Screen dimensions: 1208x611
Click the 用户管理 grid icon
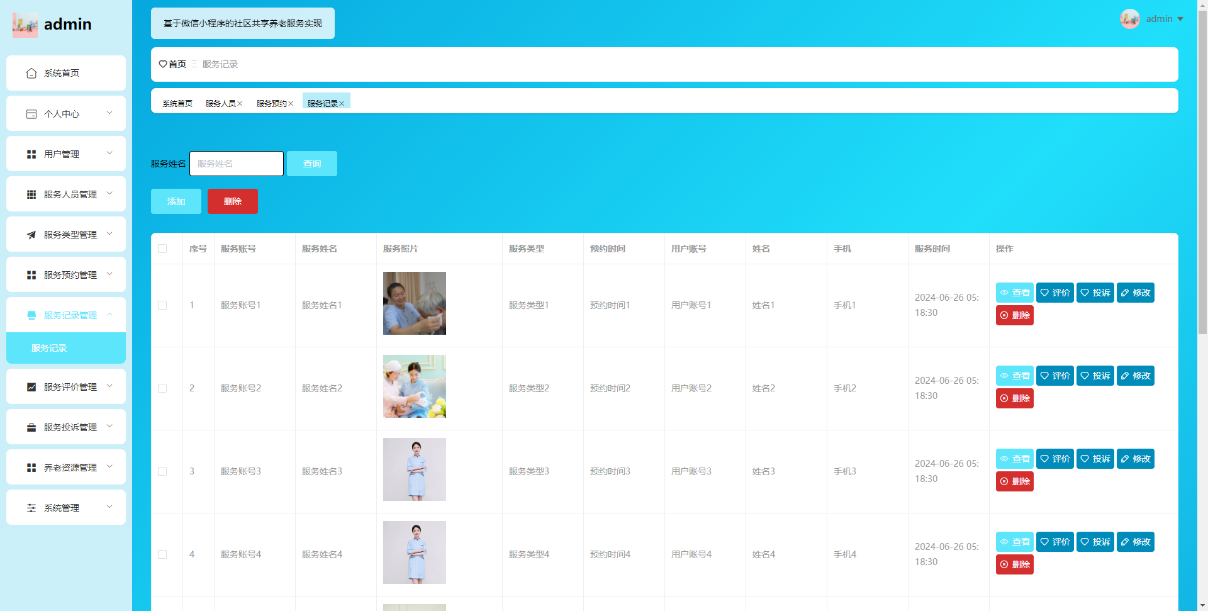(x=31, y=154)
